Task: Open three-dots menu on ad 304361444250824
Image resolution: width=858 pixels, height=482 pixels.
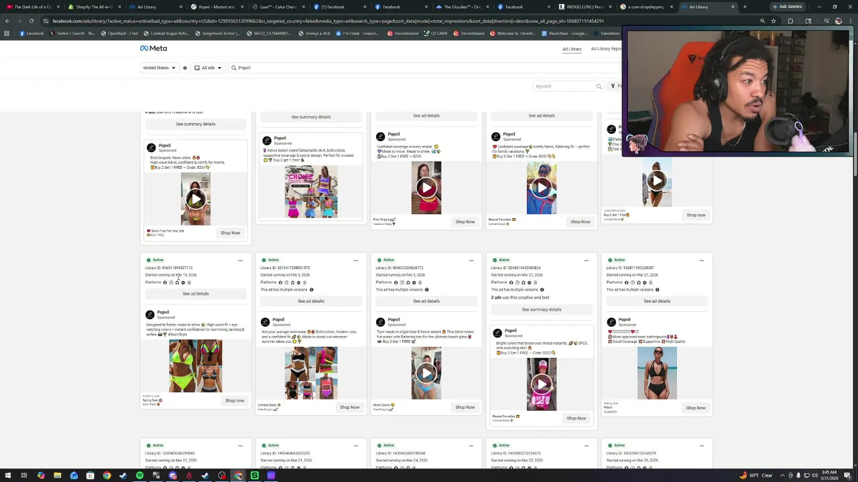Action: click(586, 260)
